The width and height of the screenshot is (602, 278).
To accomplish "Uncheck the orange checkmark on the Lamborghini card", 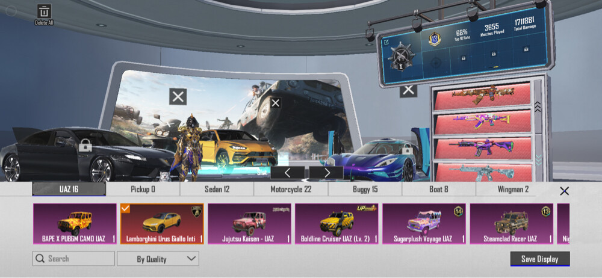I will point(125,208).
